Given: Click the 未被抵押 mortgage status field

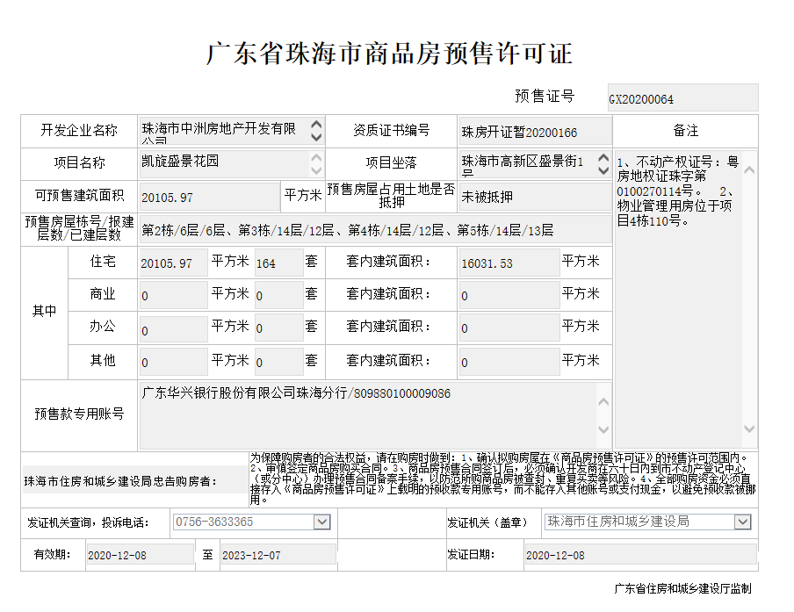Looking at the screenshot, I should 534,197.
